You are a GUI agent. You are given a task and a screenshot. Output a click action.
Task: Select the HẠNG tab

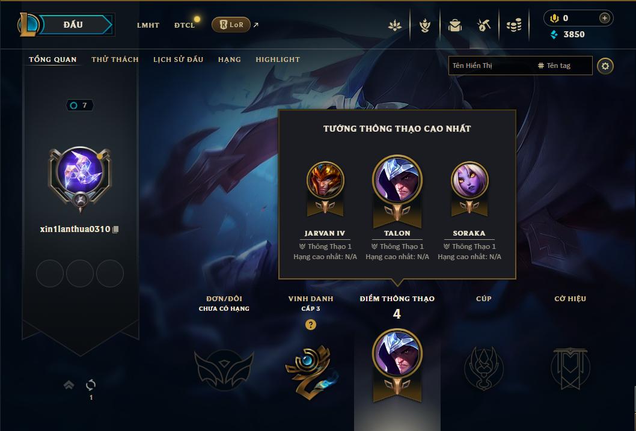(x=229, y=60)
